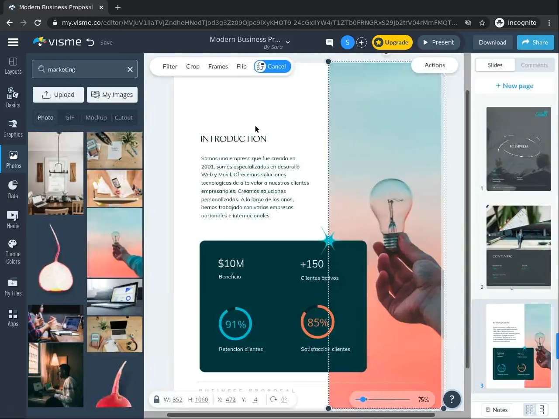
Task: Start the presentation with Present
Action: coord(438,42)
